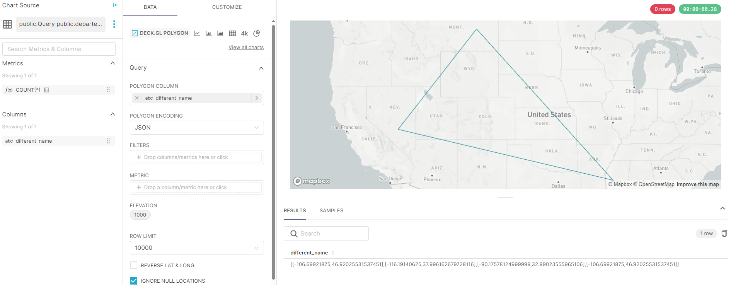Screen dimensions: 731x285
Task: Collapse the Metrics section
Action: 112,63
